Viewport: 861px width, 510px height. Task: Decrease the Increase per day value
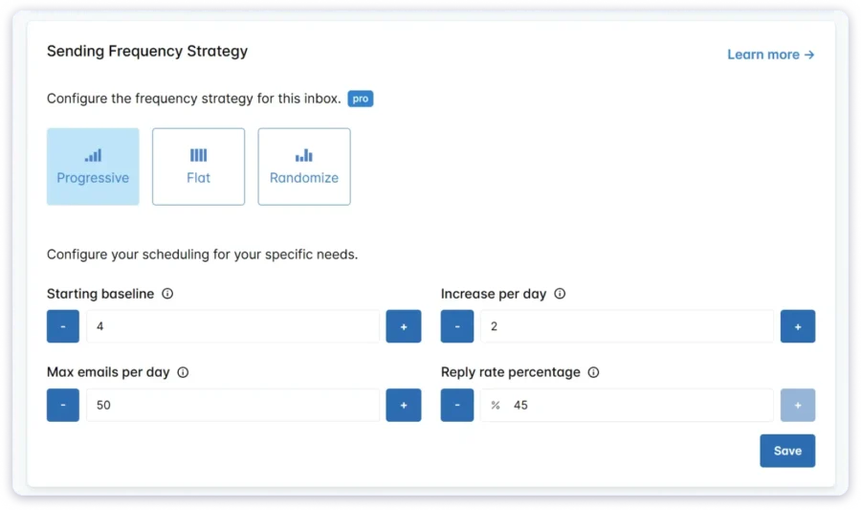(x=457, y=326)
